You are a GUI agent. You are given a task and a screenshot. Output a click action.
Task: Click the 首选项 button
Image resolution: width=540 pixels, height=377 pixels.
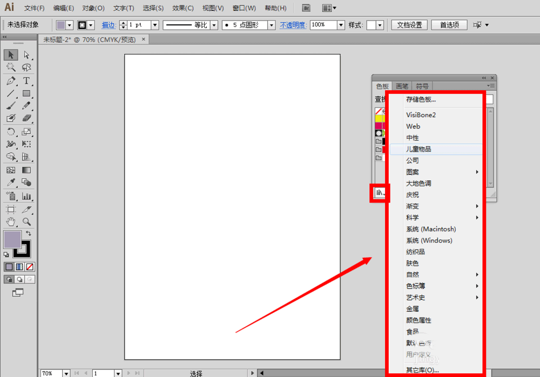click(449, 25)
